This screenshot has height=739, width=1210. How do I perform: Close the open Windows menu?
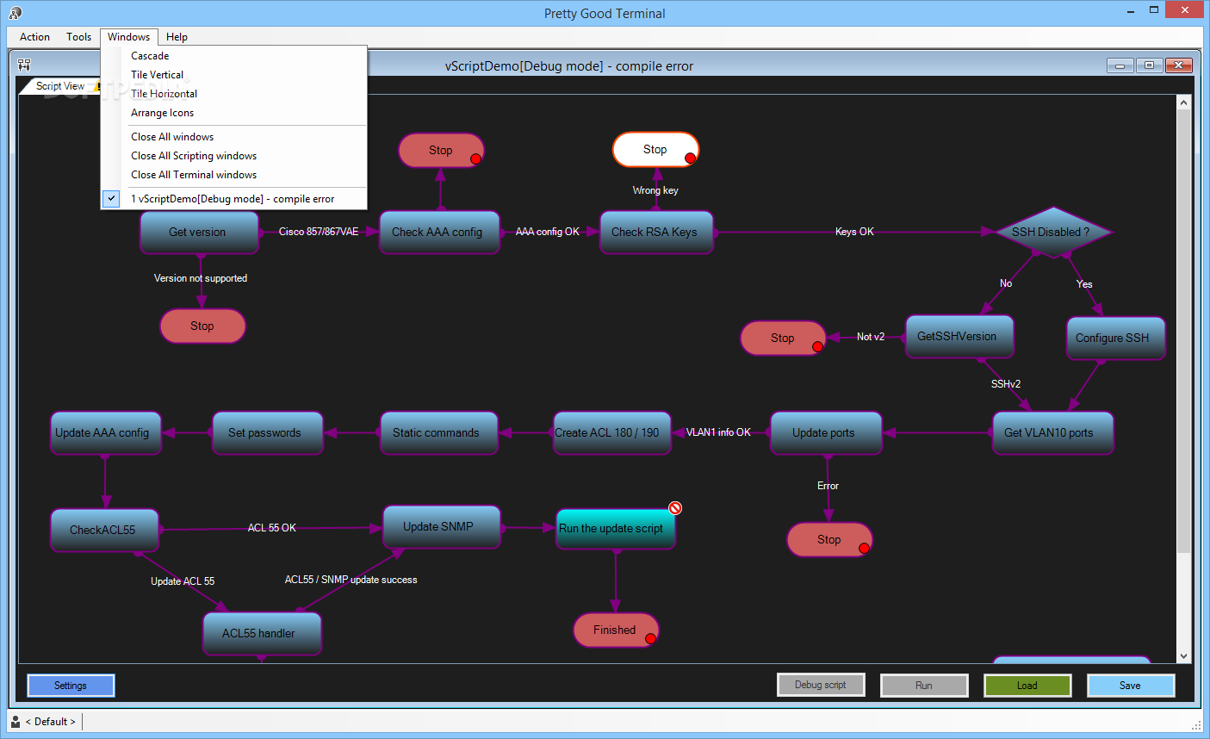(129, 37)
